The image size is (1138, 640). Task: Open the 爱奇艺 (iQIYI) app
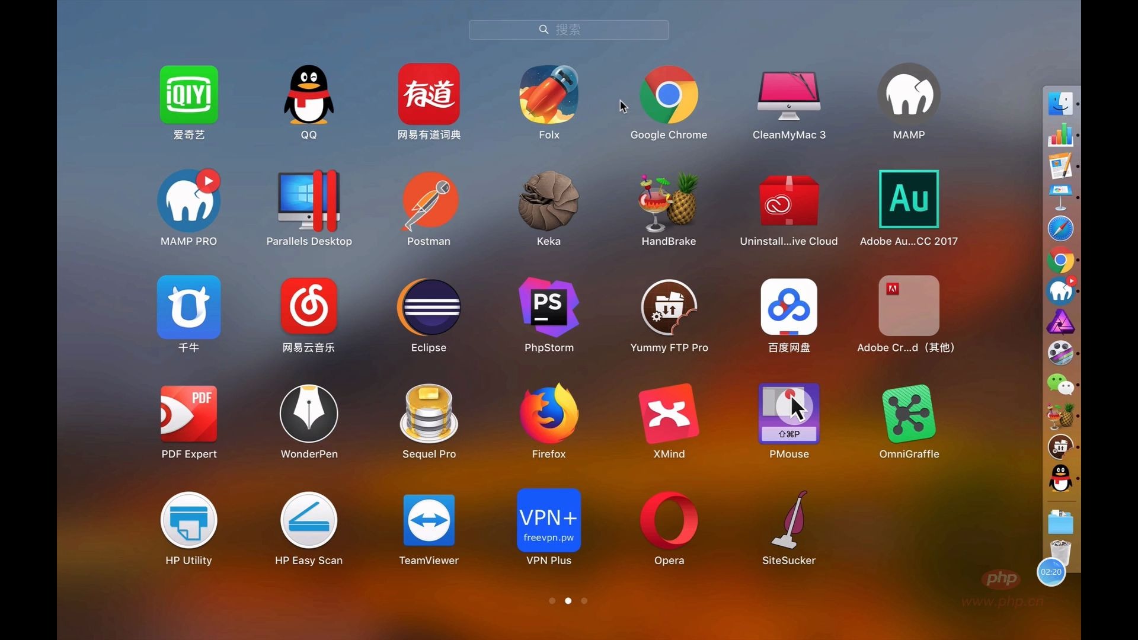[188, 95]
